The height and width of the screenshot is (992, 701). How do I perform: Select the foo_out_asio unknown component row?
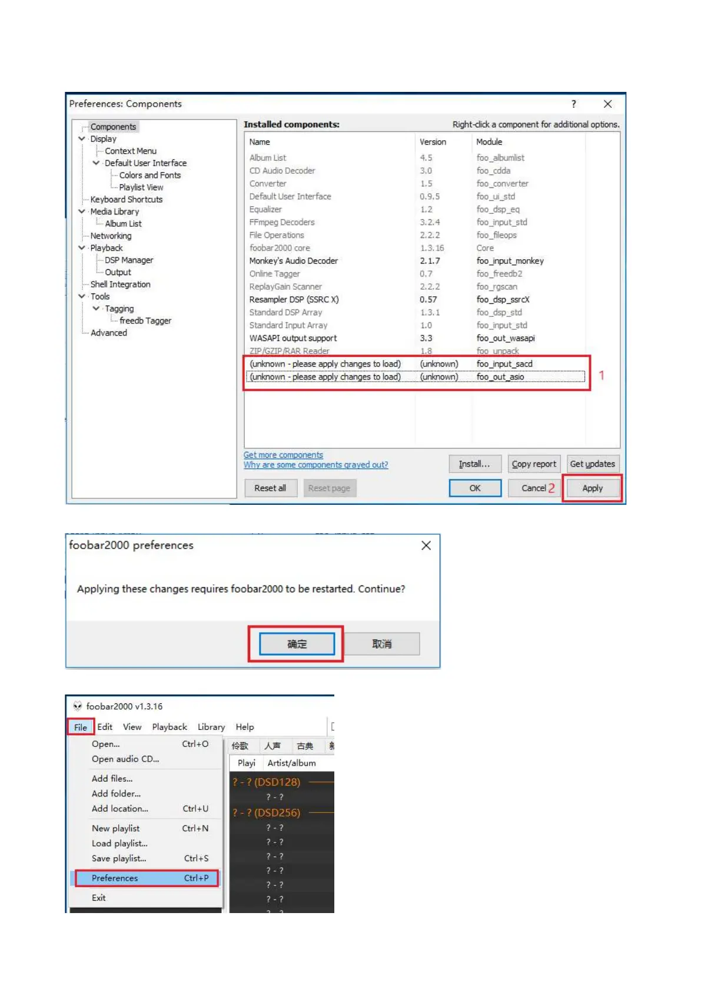(415, 377)
